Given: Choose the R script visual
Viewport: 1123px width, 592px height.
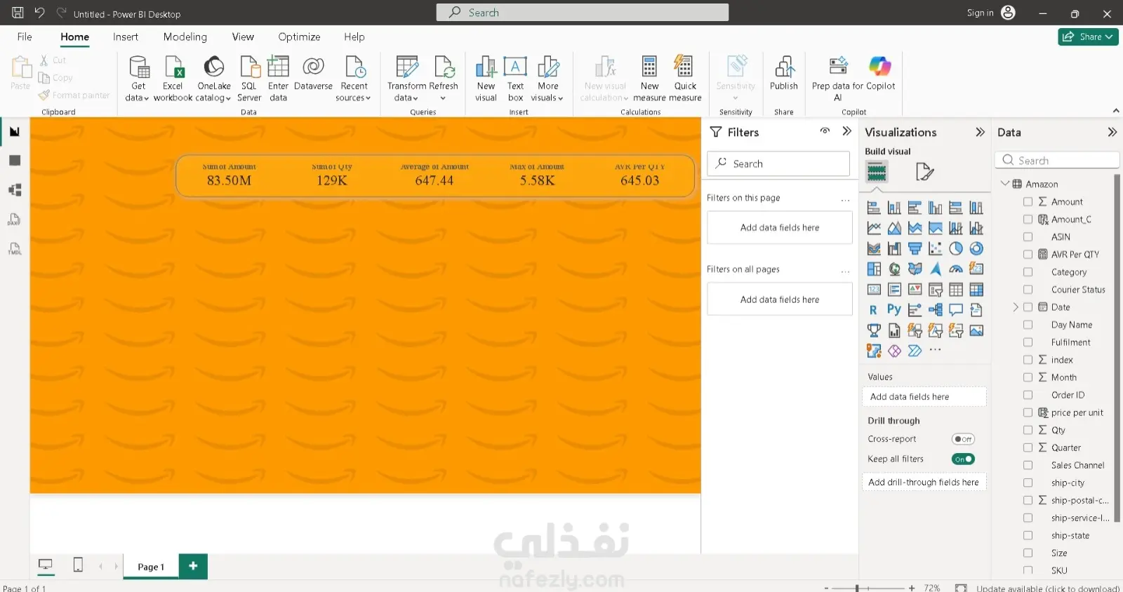Looking at the screenshot, I should tap(873, 309).
